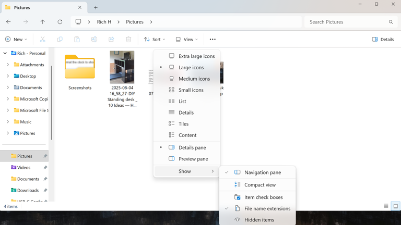Choose Medium icons layout
401x225 pixels.
pos(187,79)
